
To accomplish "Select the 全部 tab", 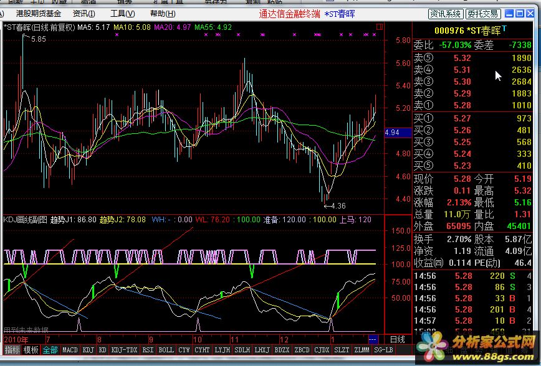I will (x=50, y=350).
